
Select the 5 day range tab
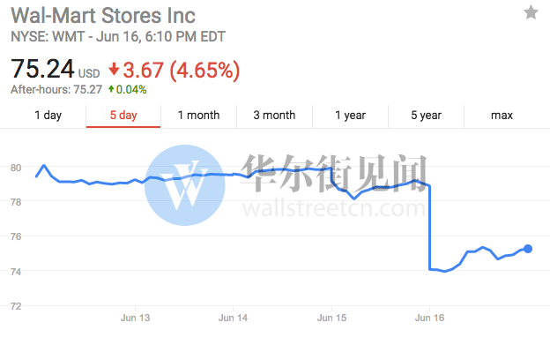point(123,116)
